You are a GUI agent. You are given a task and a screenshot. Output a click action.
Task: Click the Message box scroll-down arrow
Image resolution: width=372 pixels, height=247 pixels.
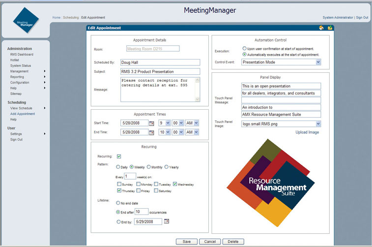pyautogui.click(x=198, y=99)
